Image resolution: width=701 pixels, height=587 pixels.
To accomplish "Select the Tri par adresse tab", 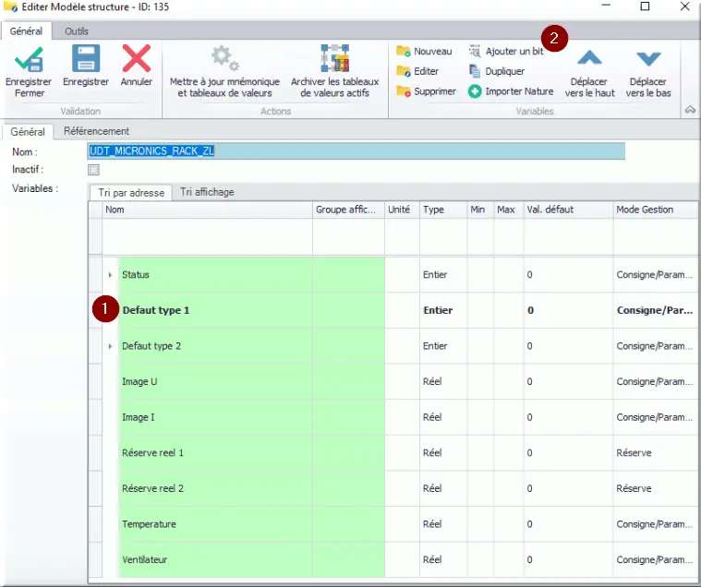I will [131, 193].
